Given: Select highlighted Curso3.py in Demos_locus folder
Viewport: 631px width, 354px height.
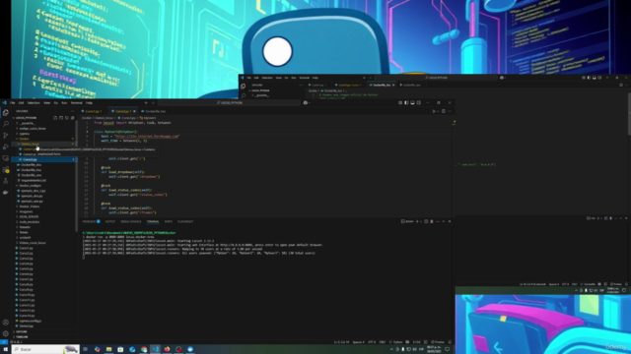Looking at the screenshot, I should (42, 159).
